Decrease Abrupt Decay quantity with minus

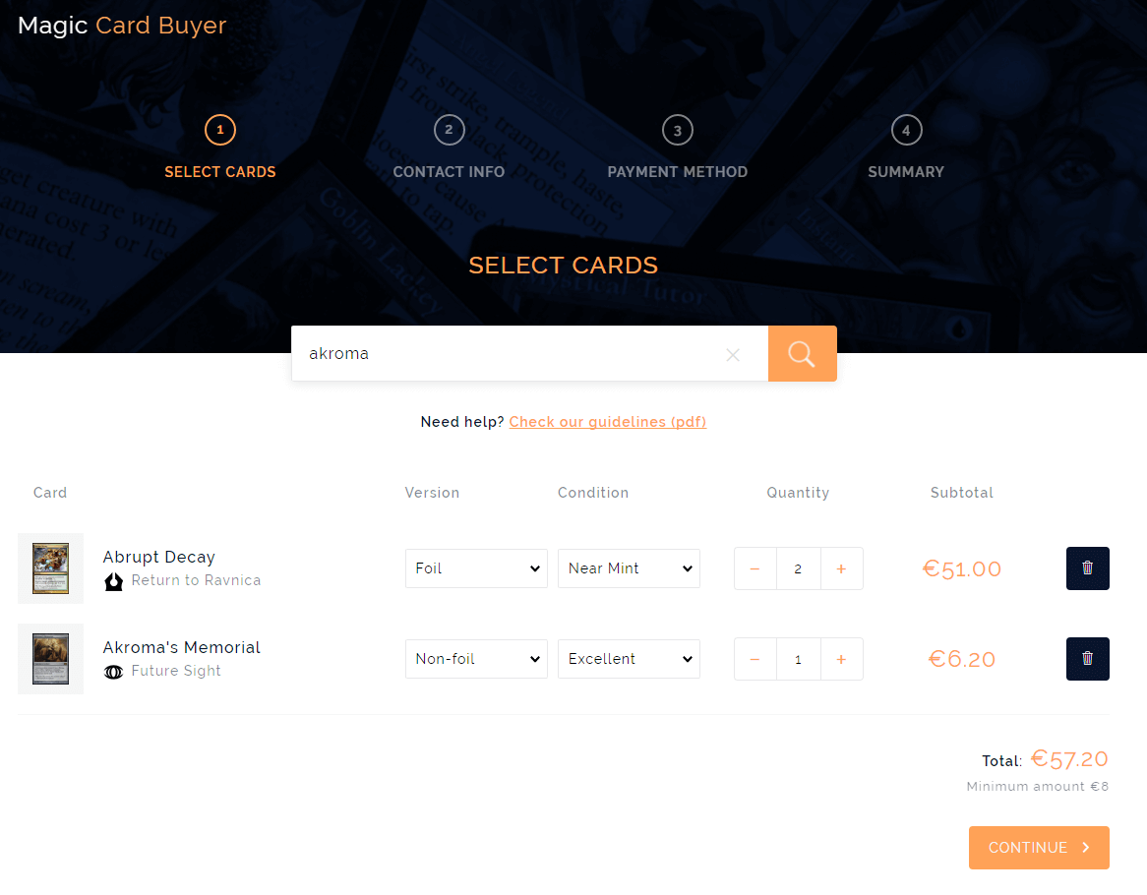[755, 568]
